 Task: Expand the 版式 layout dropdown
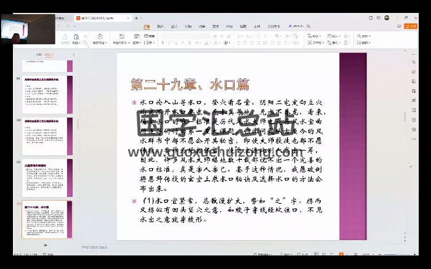[137, 43]
